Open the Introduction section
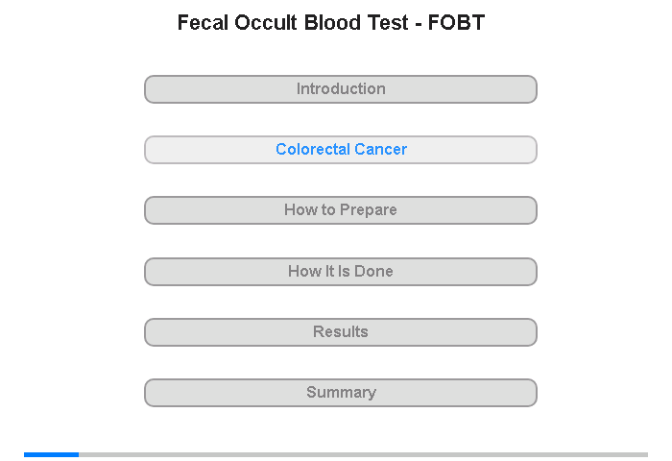Screen dimensions: 672x461 [x=341, y=89]
